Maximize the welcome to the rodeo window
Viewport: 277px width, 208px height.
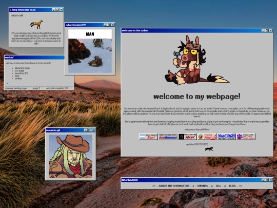tap(267, 31)
